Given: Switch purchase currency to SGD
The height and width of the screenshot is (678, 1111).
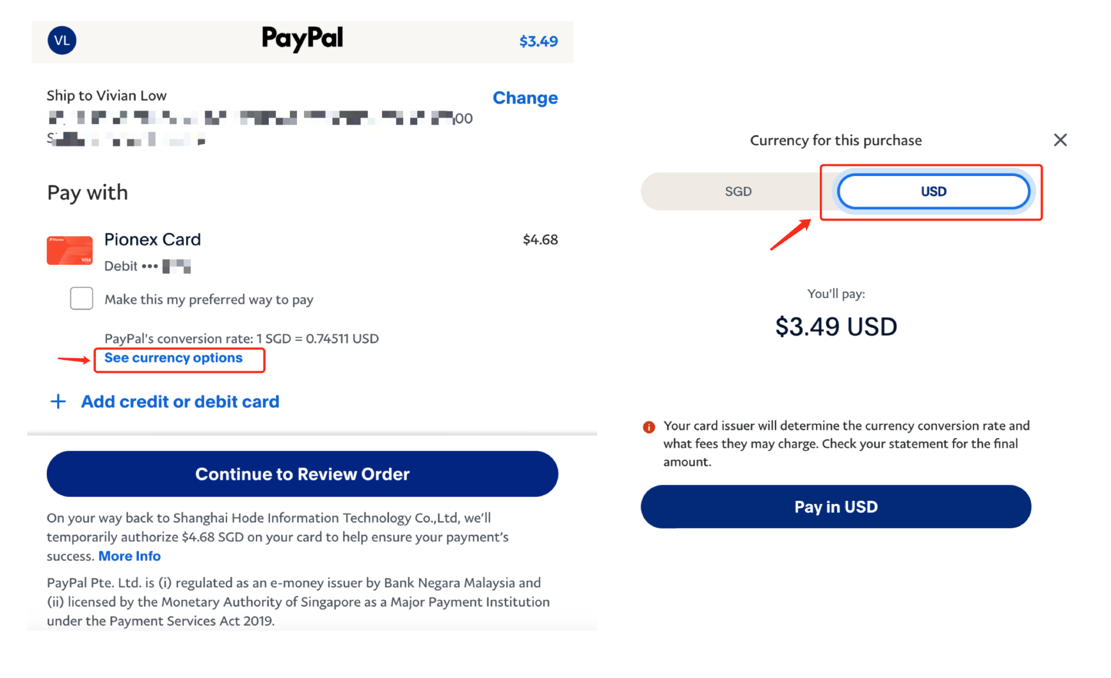Looking at the screenshot, I should coord(739,191).
